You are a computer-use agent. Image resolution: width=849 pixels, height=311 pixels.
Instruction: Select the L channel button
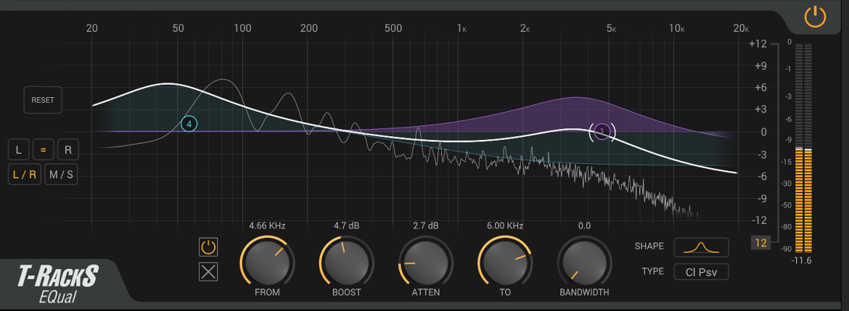pyautogui.click(x=18, y=150)
